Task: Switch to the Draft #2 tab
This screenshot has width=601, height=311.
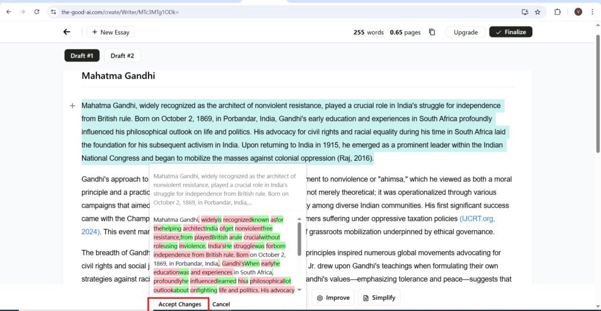Action: point(122,56)
